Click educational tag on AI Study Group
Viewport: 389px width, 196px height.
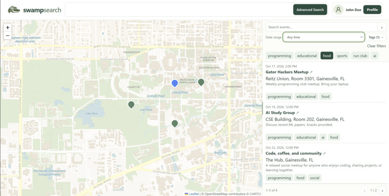[x=306, y=137]
